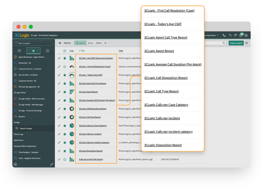Toggle favorite star on Call Disposition Report row
This screenshot has height=189, width=263.
click(65, 109)
